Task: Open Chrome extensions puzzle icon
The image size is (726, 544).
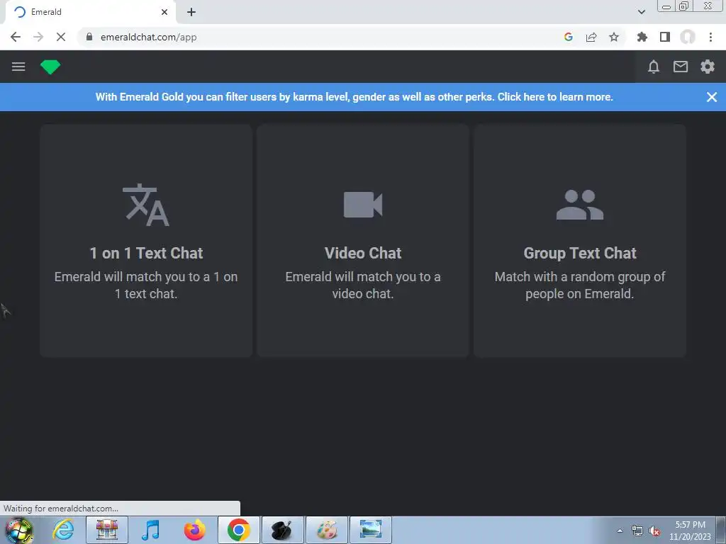Action: pyautogui.click(x=642, y=37)
